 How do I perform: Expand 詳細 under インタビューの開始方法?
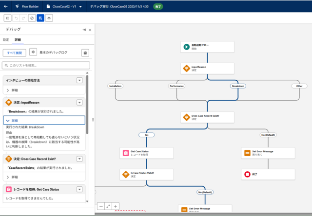coord(15,90)
